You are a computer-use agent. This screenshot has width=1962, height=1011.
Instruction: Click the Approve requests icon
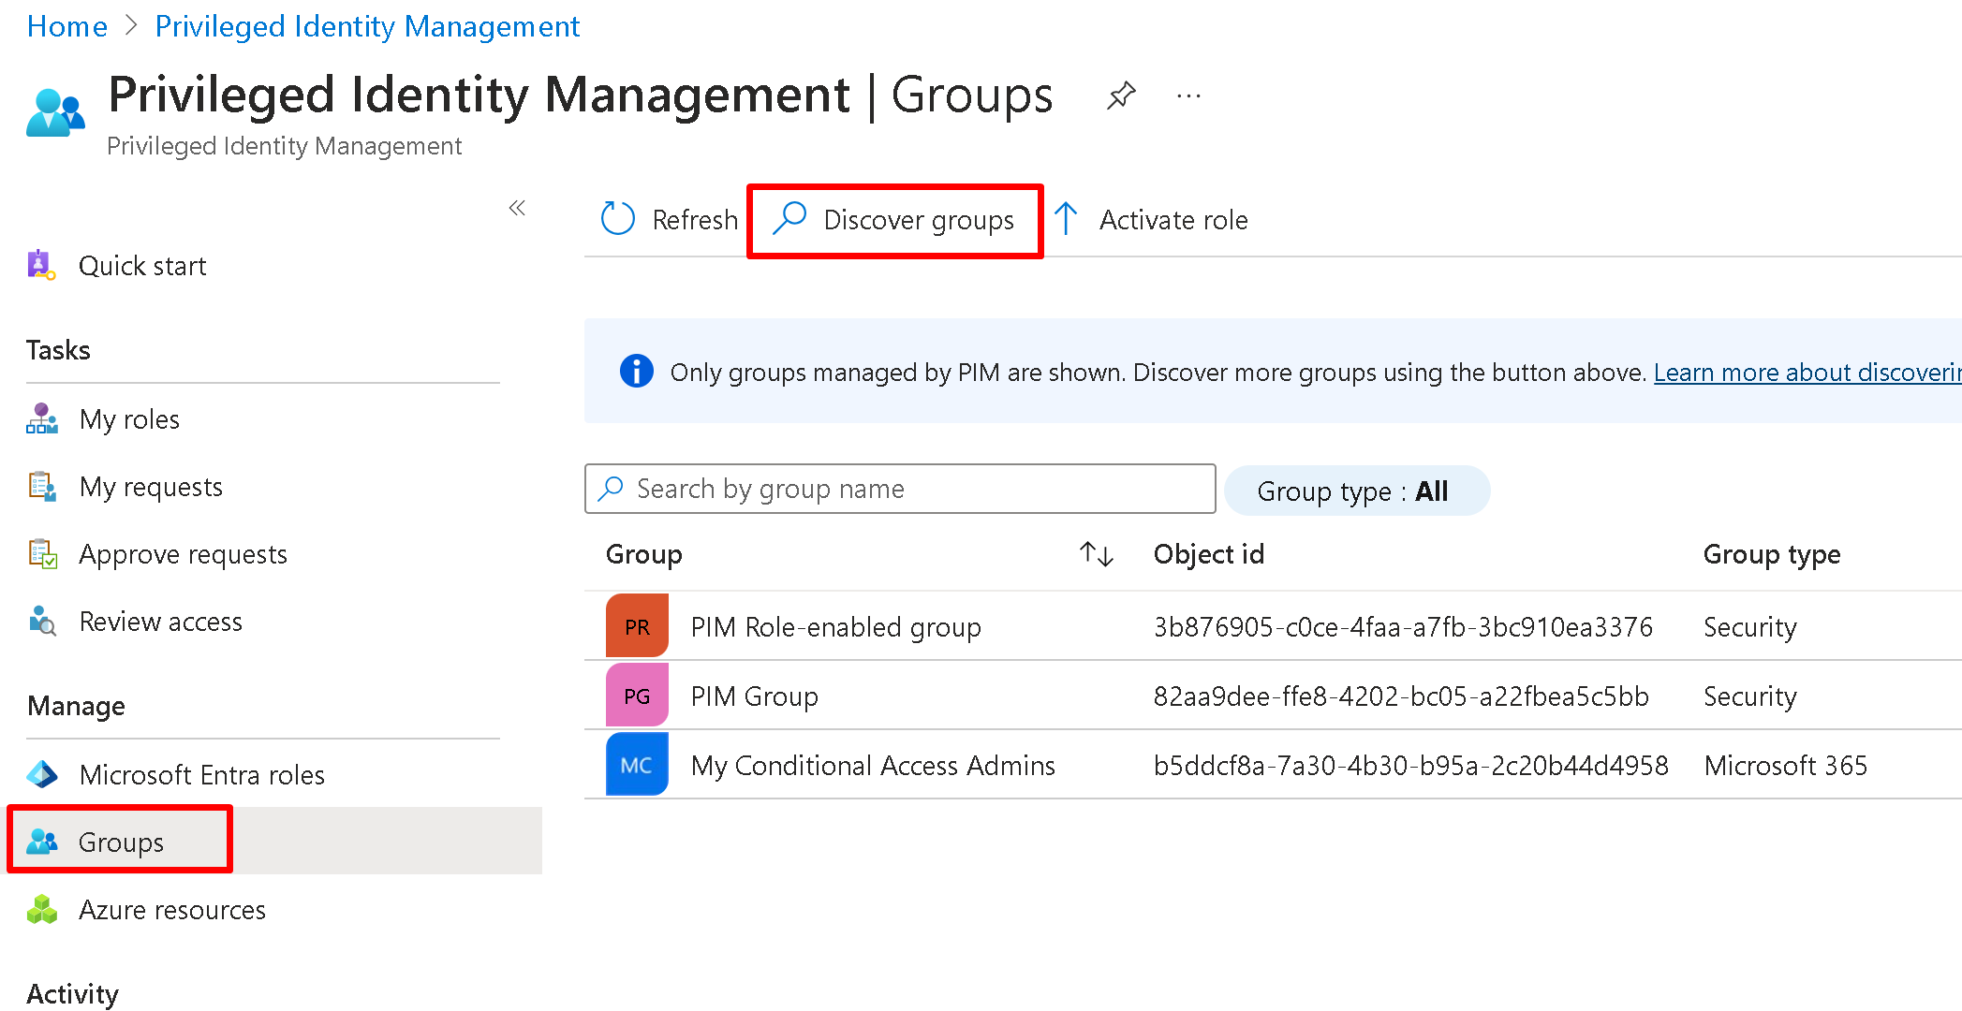tap(42, 554)
